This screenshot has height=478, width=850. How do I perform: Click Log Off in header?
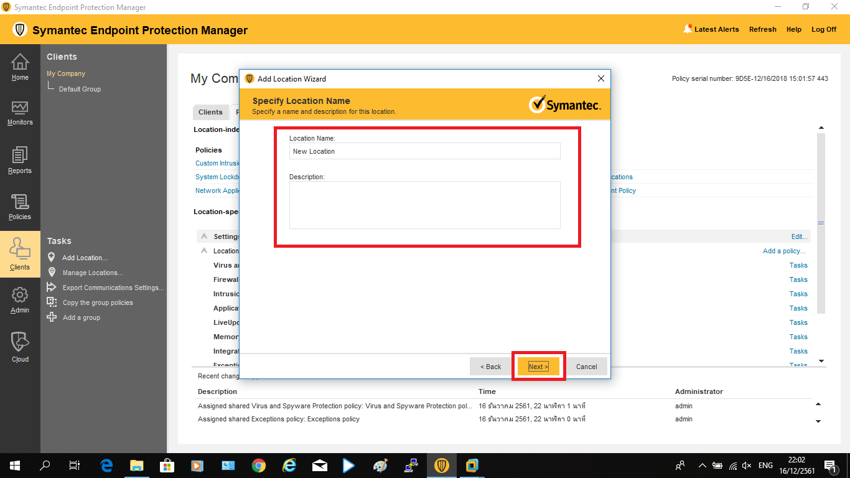[x=824, y=29]
